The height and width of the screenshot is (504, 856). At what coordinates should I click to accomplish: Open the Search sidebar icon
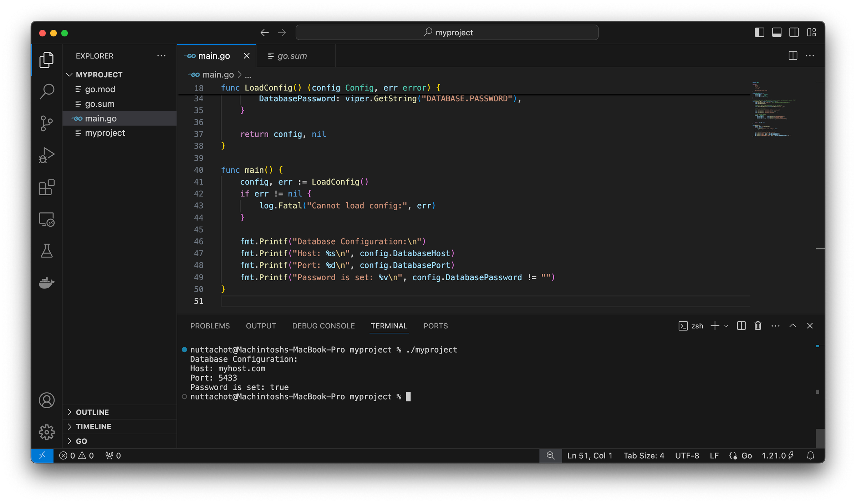[47, 91]
